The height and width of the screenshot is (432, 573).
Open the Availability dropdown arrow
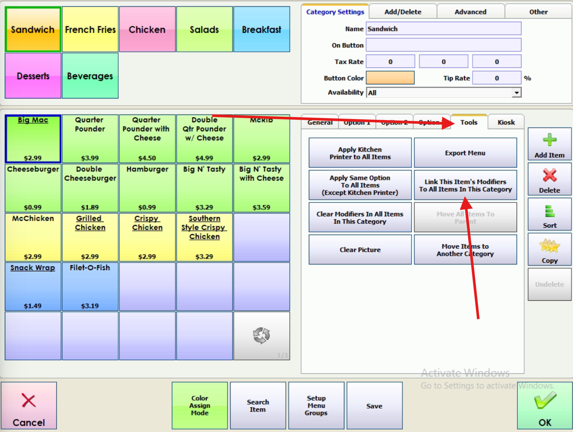517,93
